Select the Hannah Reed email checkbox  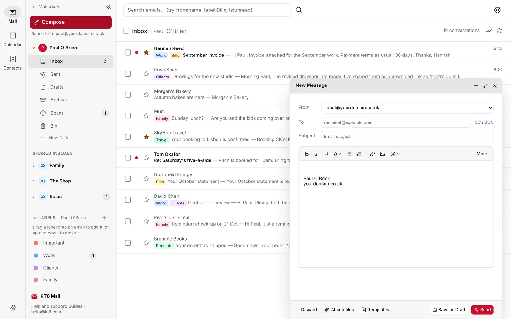[128, 52]
